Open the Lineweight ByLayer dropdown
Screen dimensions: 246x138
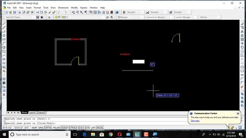(x=196, y=17)
